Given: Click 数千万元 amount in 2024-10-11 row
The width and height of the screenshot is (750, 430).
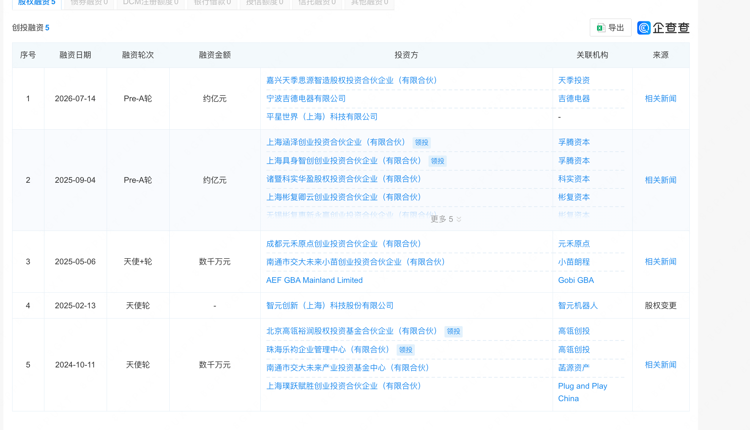Looking at the screenshot, I should tap(215, 365).
